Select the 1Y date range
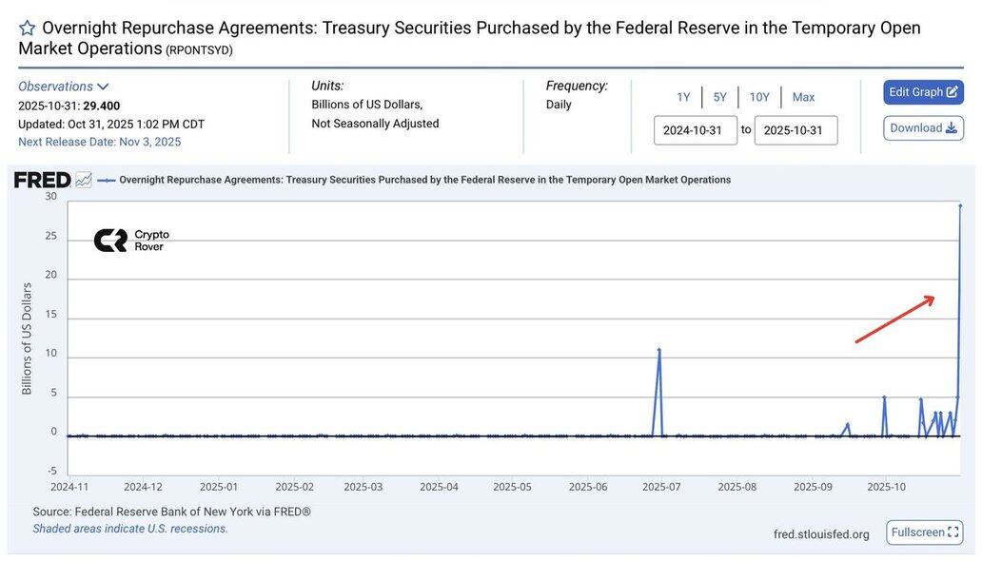Viewport: 982px width, 561px height. pos(683,97)
